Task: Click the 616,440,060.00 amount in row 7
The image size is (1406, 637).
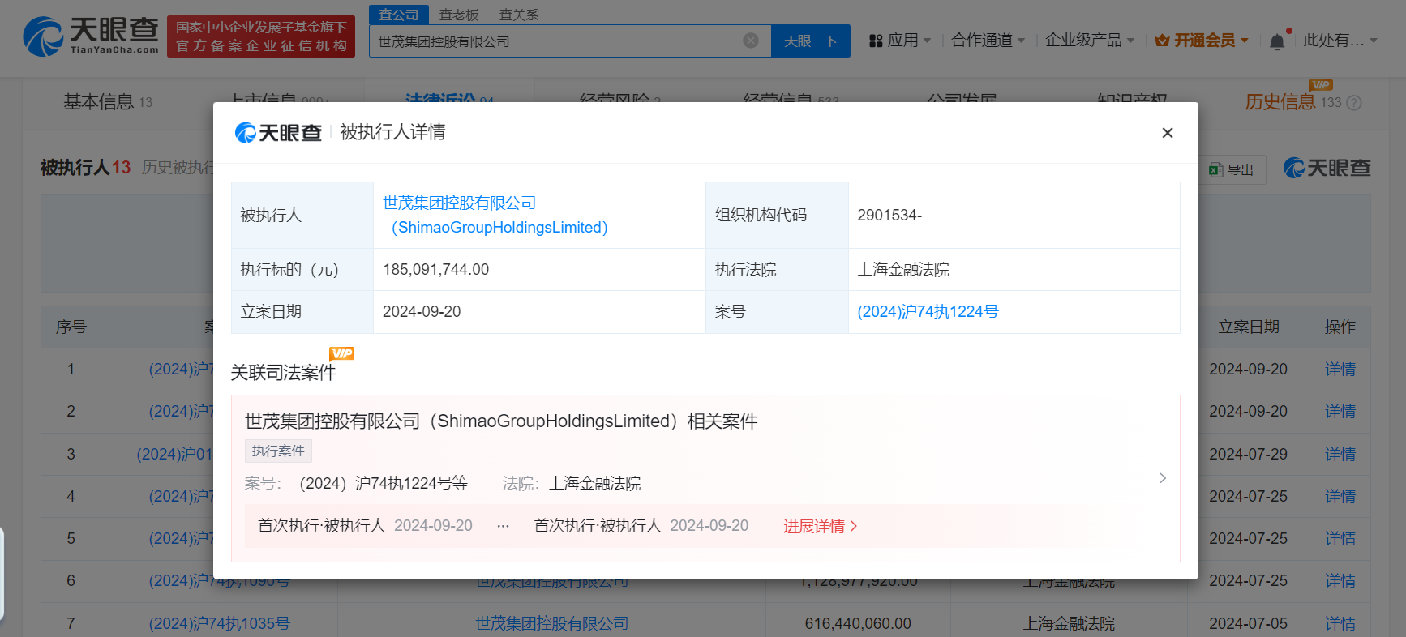Action: [858, 623]
